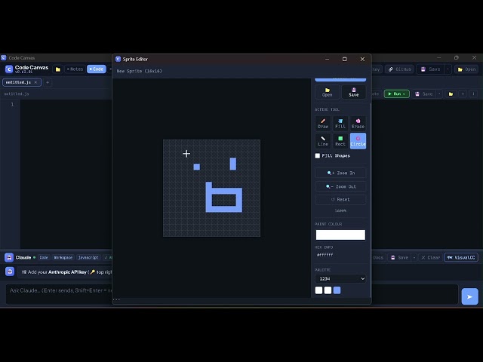Select the untitled.js file tab

pyautogui.click(x=18, y=82)
